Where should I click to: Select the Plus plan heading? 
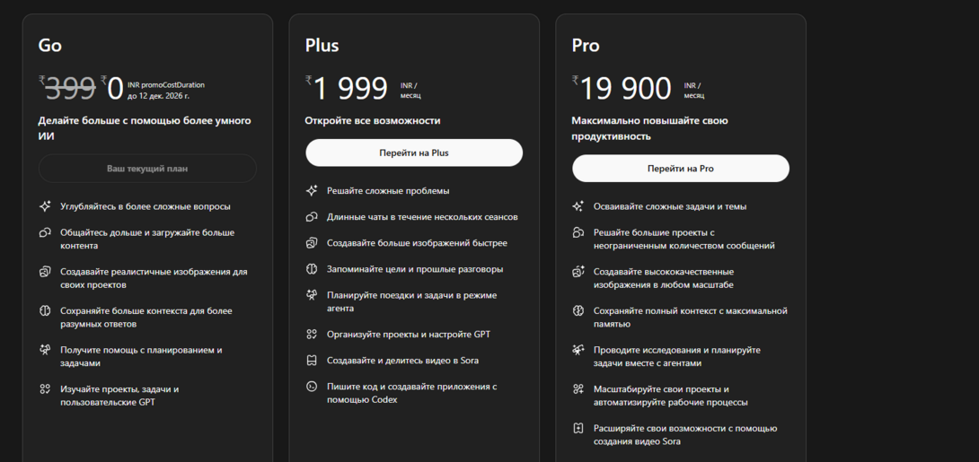tap(322, 45)
